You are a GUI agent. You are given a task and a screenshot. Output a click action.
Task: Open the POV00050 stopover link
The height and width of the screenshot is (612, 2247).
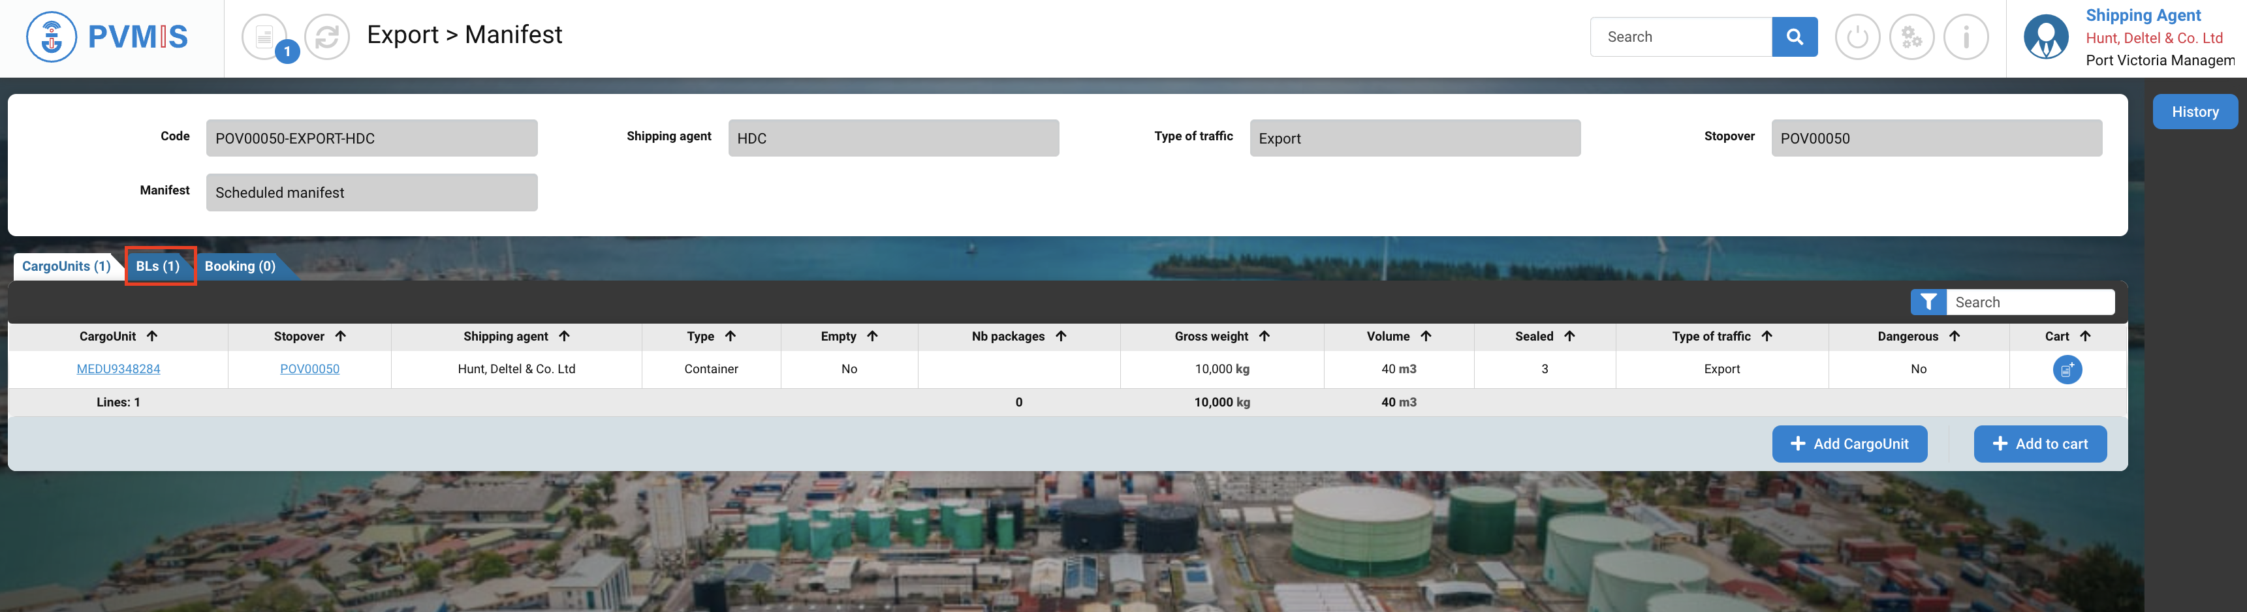click(309, 370)
